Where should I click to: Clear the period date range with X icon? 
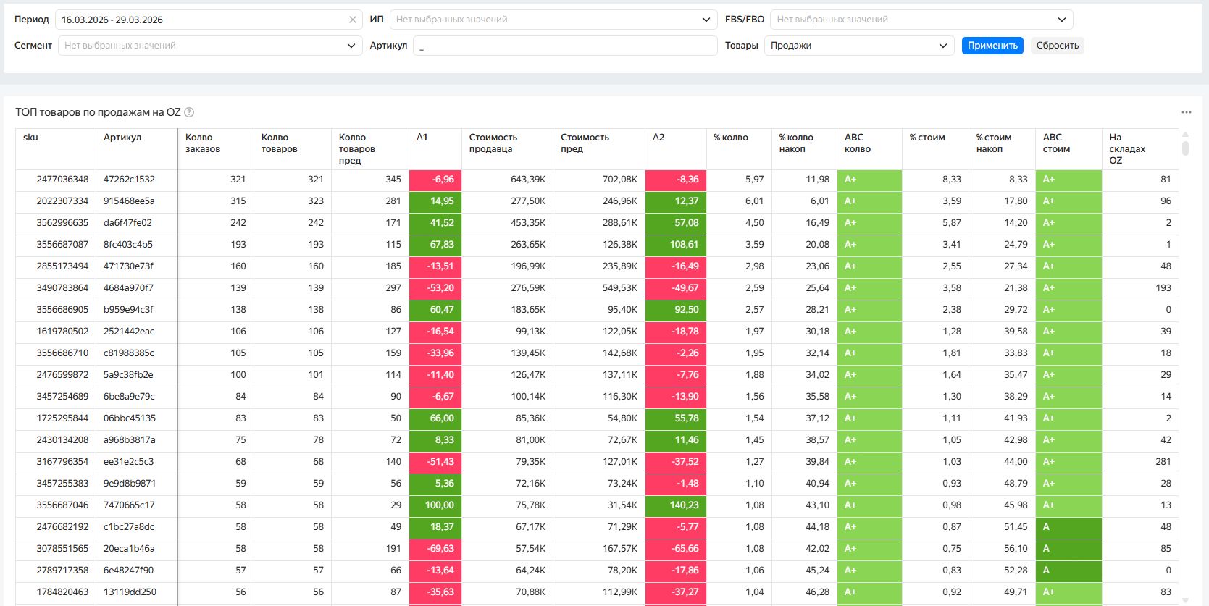pyautogui.click(x=353, y=20)
